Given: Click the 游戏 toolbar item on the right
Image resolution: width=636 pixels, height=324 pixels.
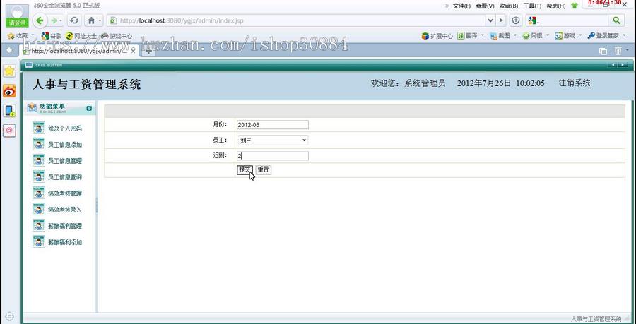Looking at the screenshot, I should (x=565, y=35).
